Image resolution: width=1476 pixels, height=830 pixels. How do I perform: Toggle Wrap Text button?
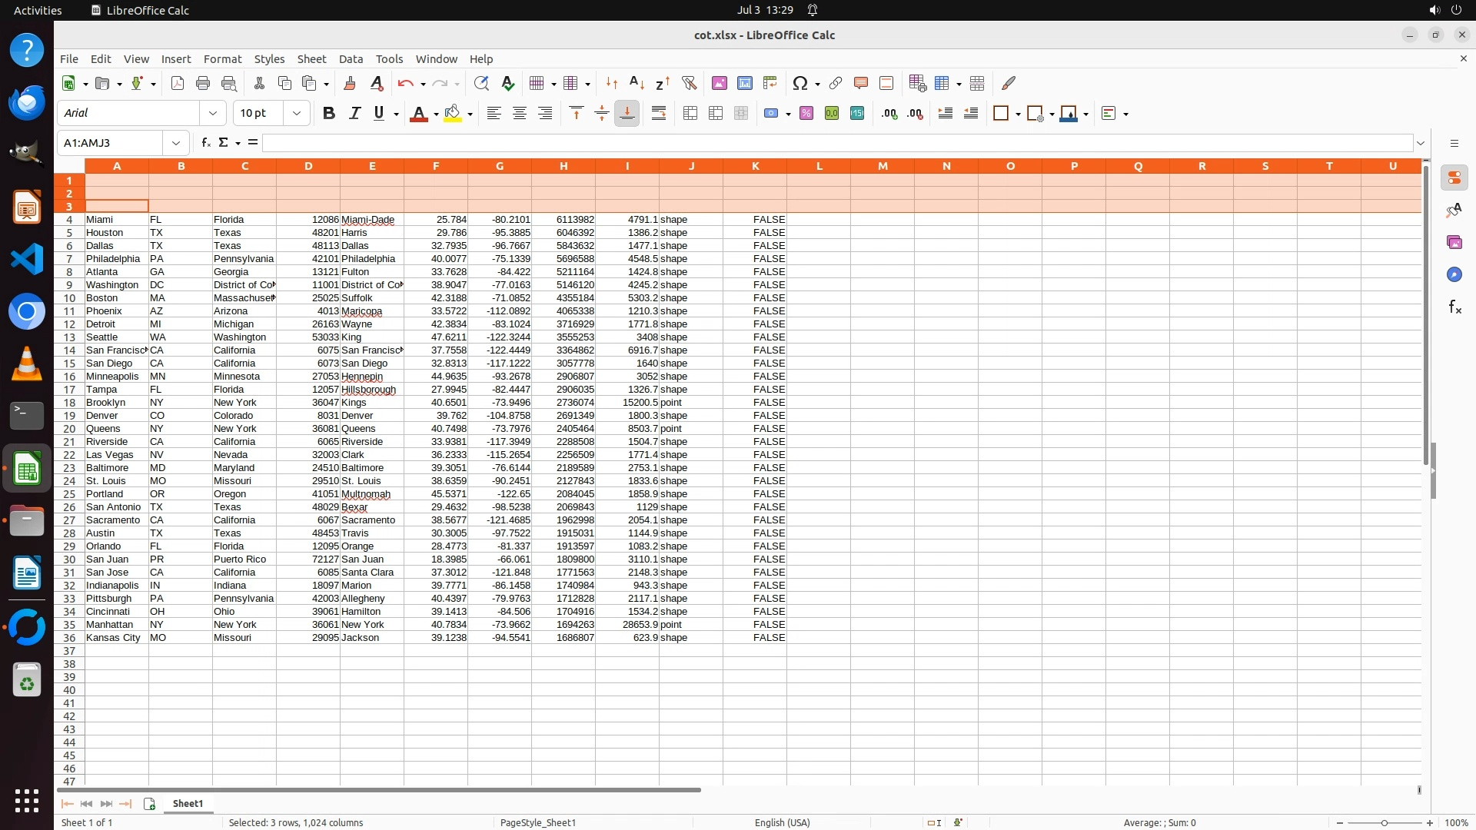[x=659, y=114]
